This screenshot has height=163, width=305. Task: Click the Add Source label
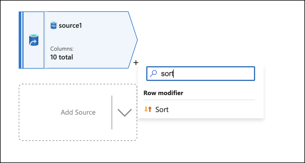[x=78, y=112]
